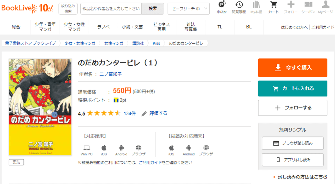Select the ラノベ tab
The image size is (335, 184).
[103, 27]
